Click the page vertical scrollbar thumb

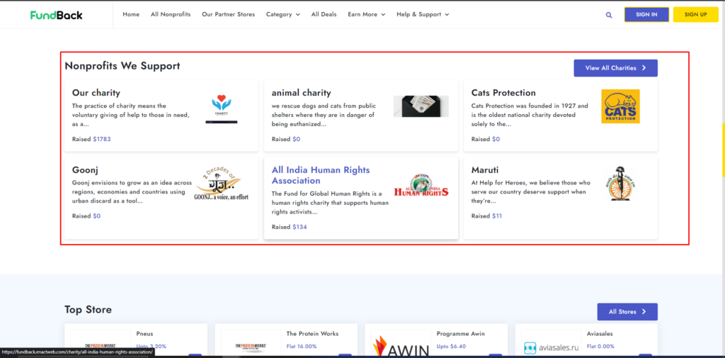click(723, 150)
